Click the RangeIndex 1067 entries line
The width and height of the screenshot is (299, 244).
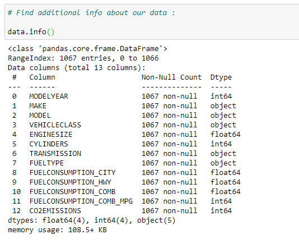click(83, 58)
